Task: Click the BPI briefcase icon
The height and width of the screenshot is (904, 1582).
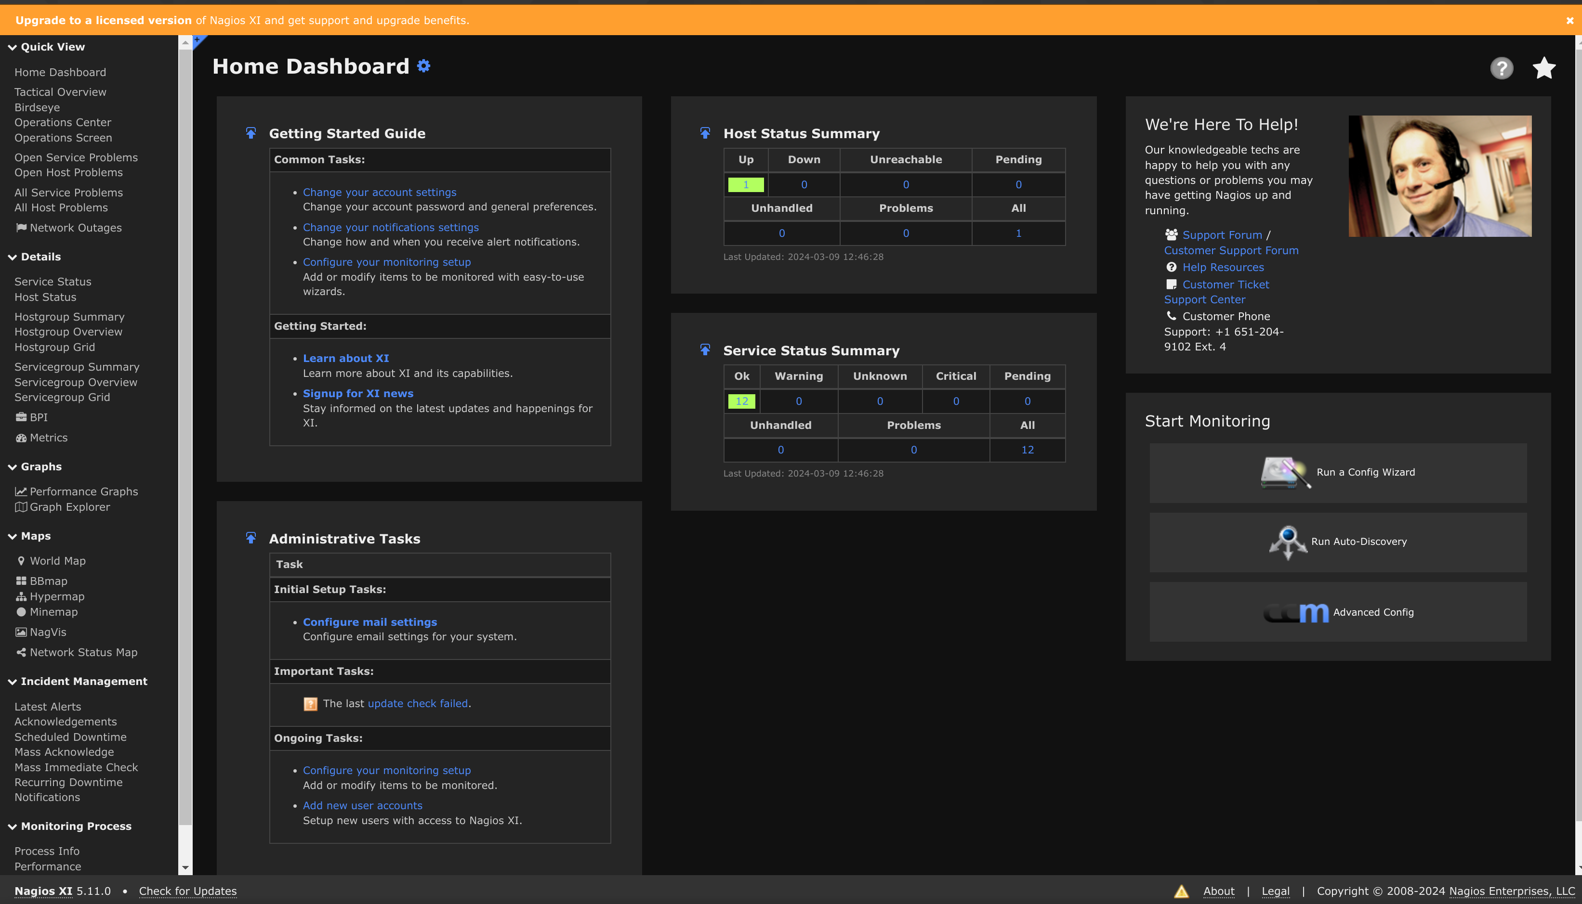Action: point(21,417)
